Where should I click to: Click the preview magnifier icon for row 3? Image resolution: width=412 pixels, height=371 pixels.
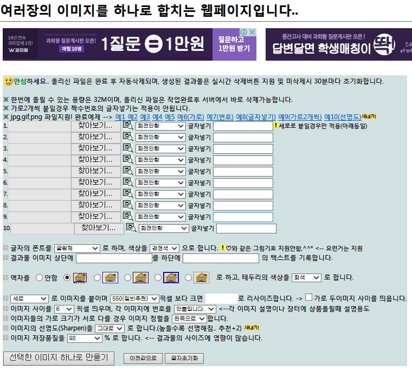click(128, 149)
